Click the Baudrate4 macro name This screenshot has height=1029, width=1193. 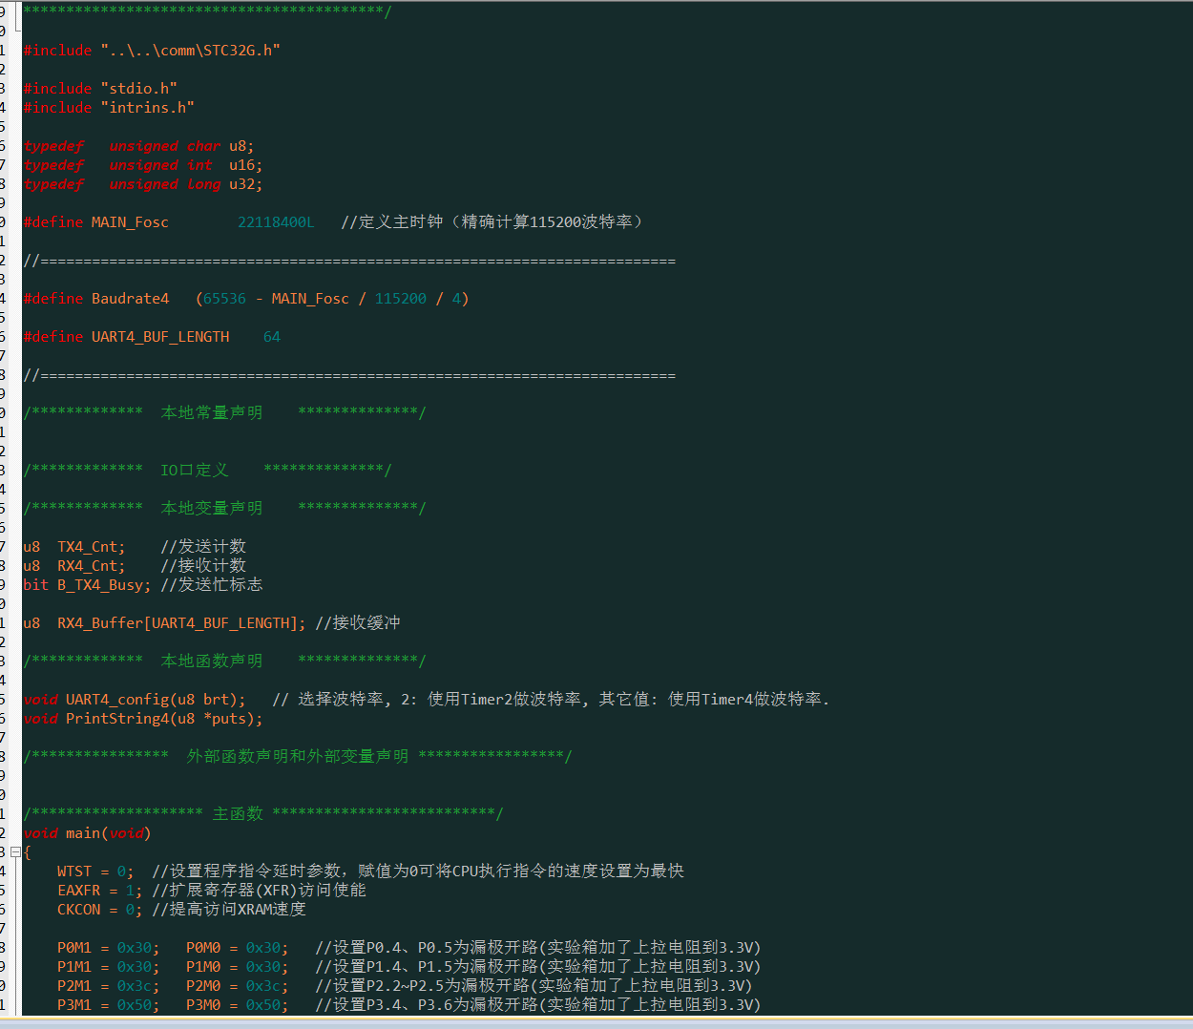click(130, 299)
